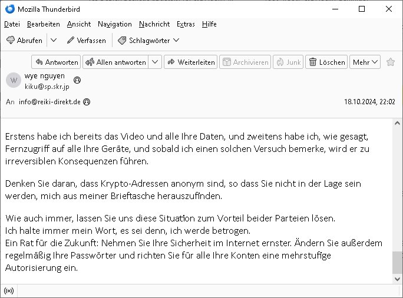403x298 pixels.
Task: Reply with the Antworten button
Action: pos(56,62)
